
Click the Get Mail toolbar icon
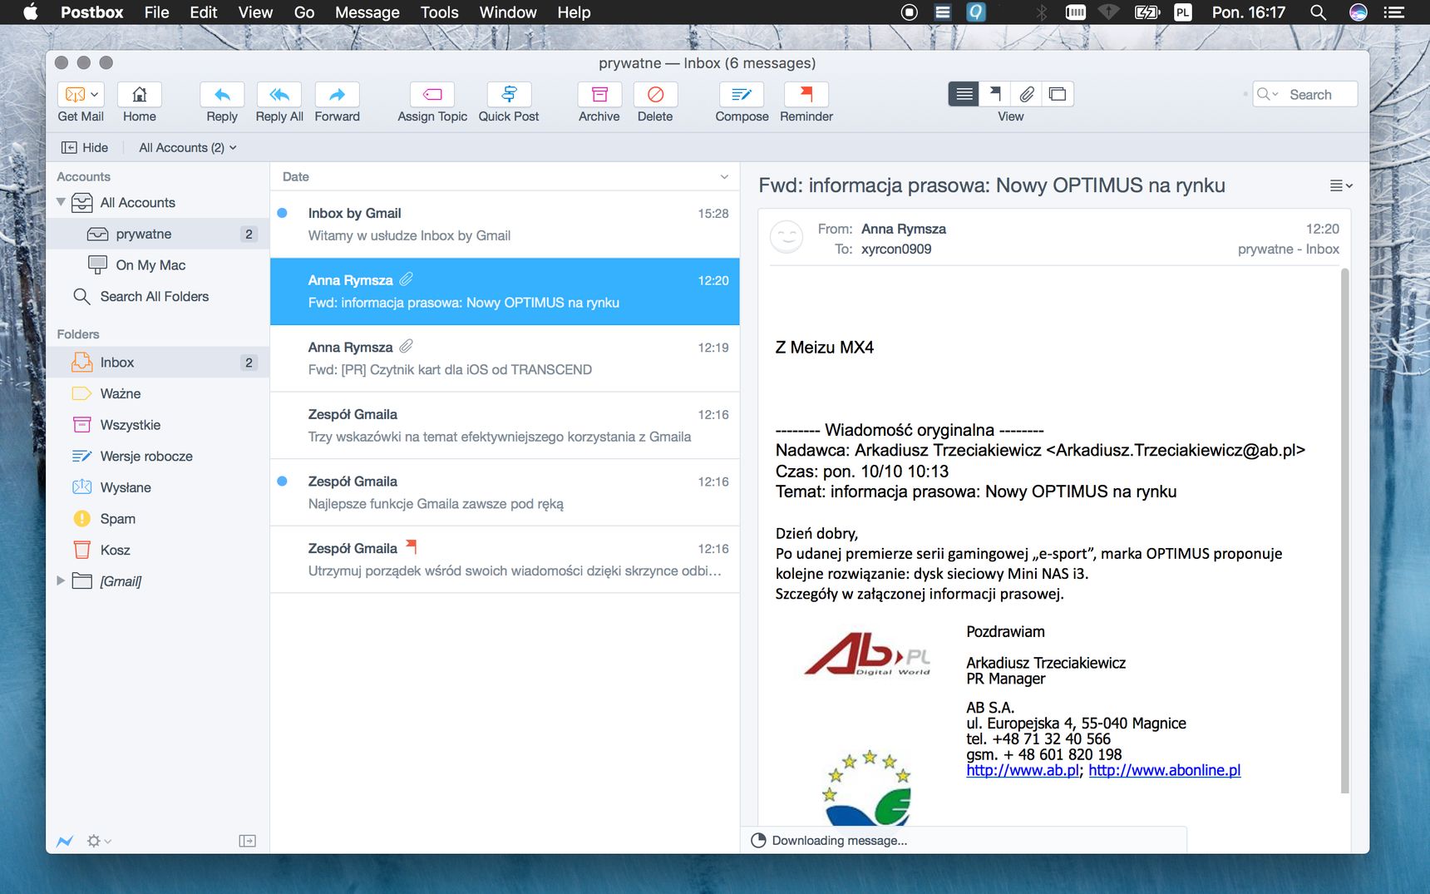75,94
